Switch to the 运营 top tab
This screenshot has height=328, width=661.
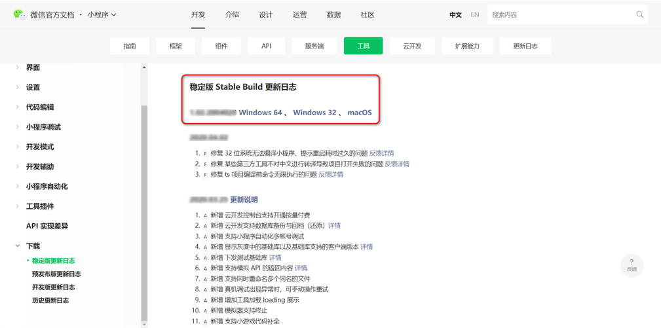300,14
